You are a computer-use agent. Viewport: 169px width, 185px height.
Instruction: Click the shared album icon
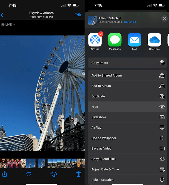coord(162,76)
